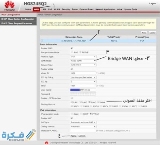Check the SSID6 binding option
Viewport: 160px width, 145px height.
coord(120,106)
